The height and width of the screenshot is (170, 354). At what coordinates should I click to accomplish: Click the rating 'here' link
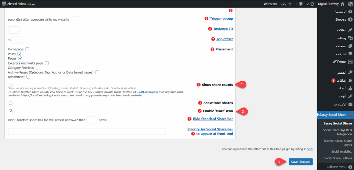coord(309,149)
